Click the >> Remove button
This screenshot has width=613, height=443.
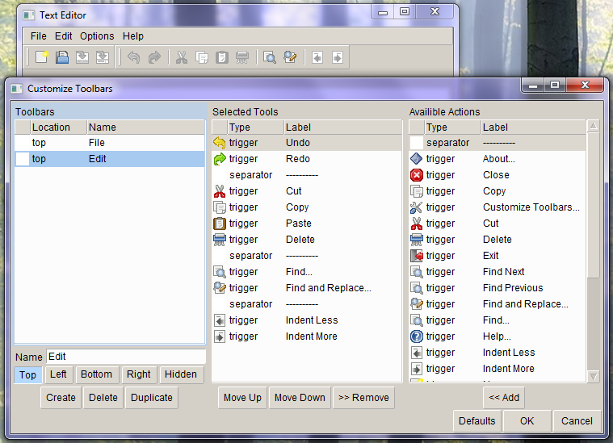[363, 398]
